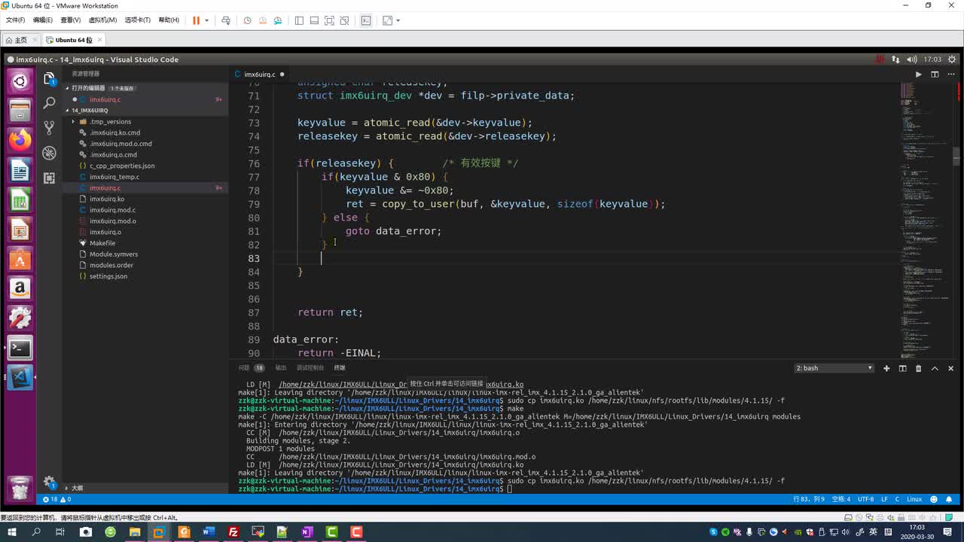
Task: Switch to the 输出 output panel tab
Action: (281, 368)
